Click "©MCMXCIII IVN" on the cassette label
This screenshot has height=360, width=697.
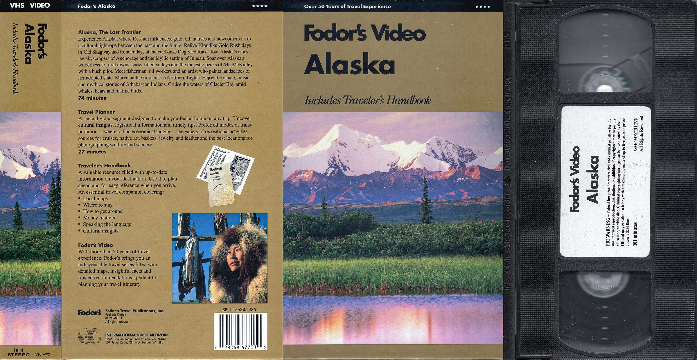(635, 134)
